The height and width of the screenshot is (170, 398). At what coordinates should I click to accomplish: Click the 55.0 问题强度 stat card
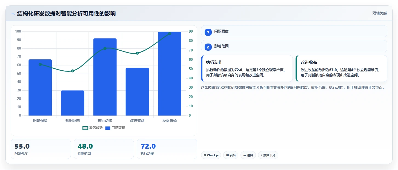[x=41, y=149]
